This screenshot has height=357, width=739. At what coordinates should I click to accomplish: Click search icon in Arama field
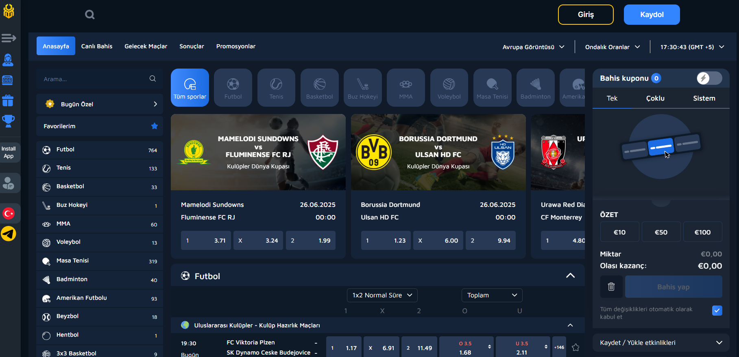(x=153, y=79)
